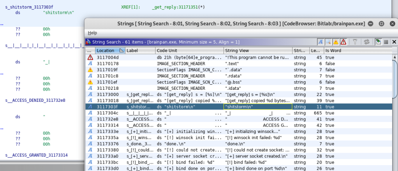Click yellow warning icon on row 3117019f
The height and width of the screenshot is (171, 398).
coord(90,70)
